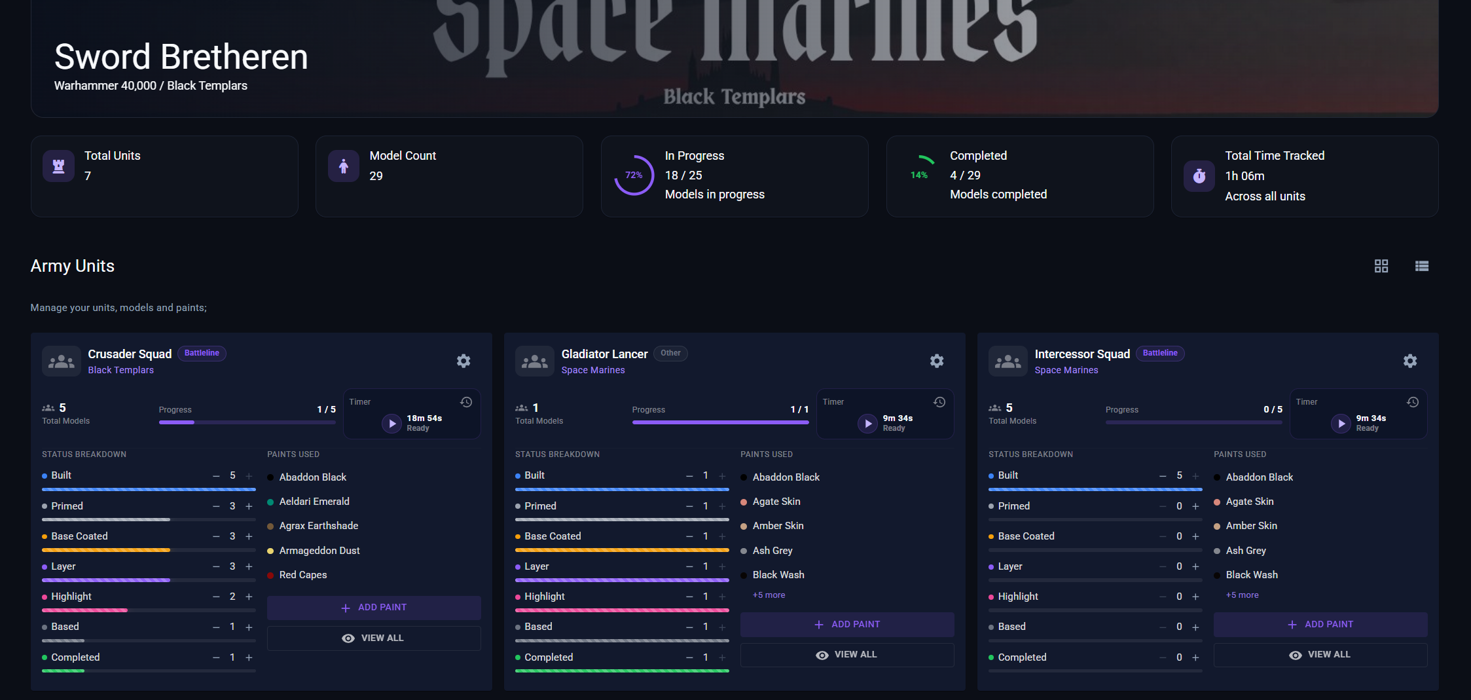
Task: Decrease Gladiator Lancer Built count
Action: click(x=689, y=476)
